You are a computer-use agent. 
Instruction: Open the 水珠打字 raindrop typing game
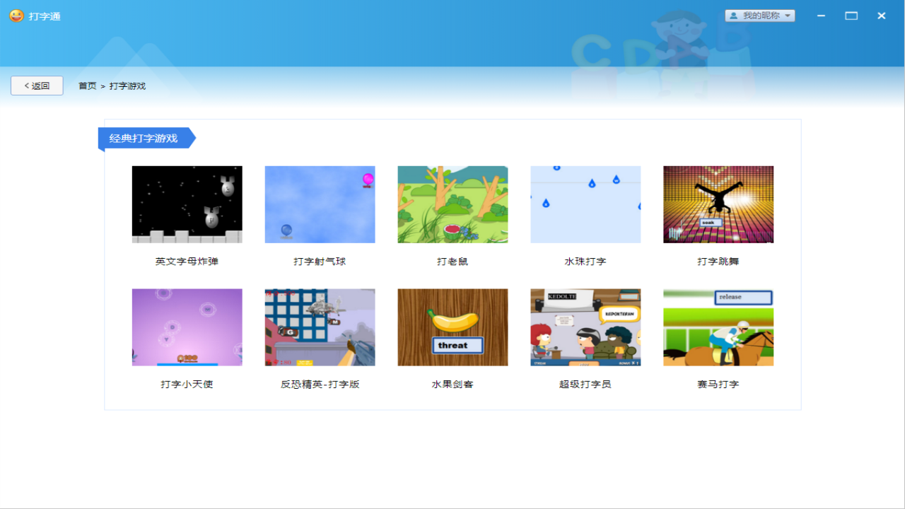(x=585, y=204)
